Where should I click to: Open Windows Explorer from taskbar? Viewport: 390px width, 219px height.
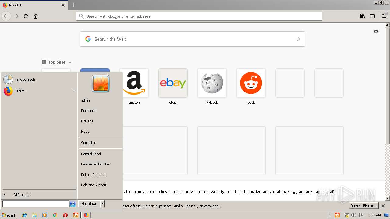[x=34, y=215]
